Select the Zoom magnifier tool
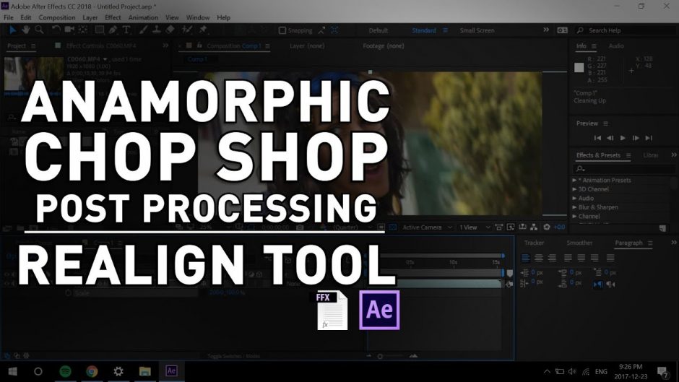Image resolution: width=679 pixels, height=382 pixels. point(39,30)
